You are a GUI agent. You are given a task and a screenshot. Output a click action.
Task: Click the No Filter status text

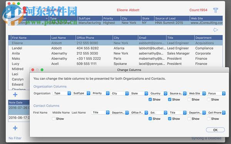[x=15, y=138]
